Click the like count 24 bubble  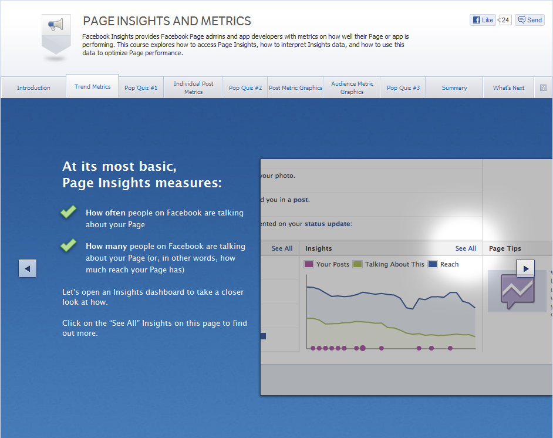[x=505, y=20]
